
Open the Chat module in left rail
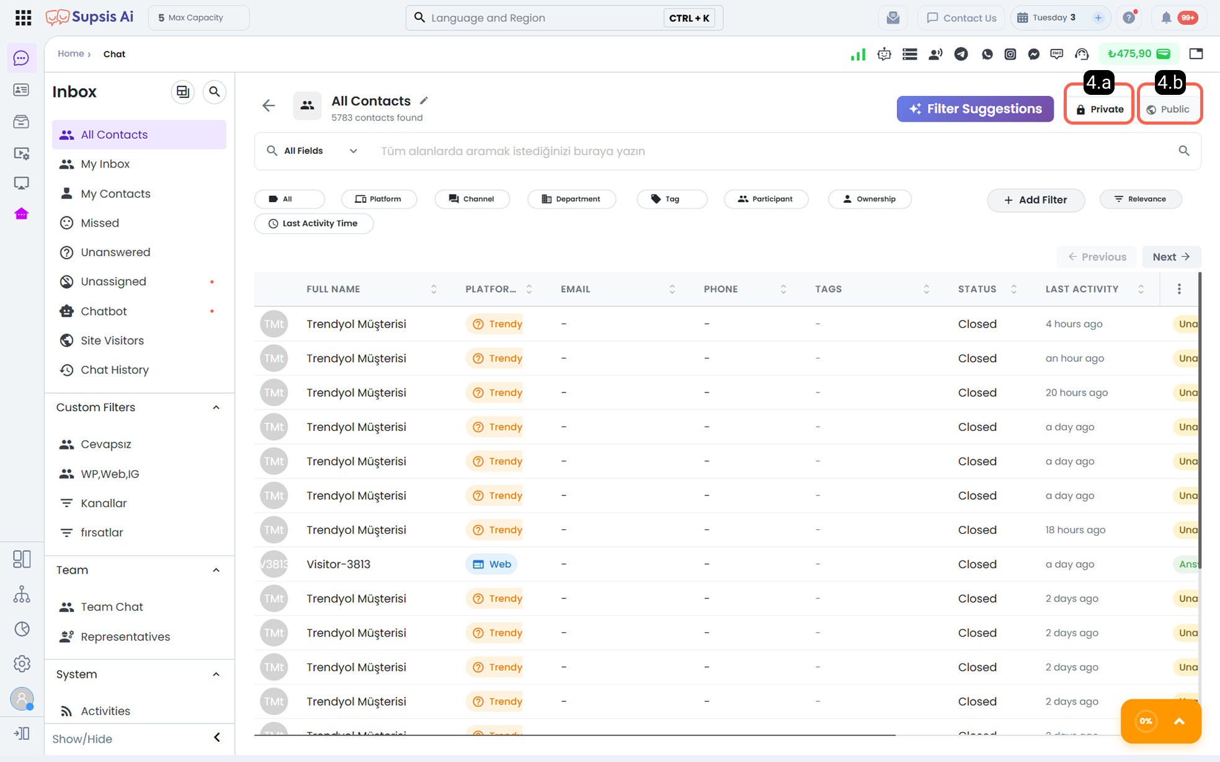(x=22, y=58)
